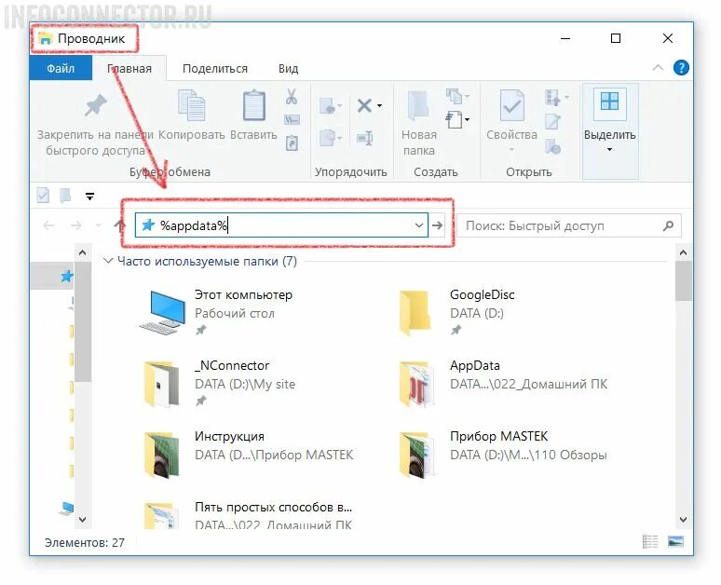Open Help with the blue question mark

coord(681,68)
